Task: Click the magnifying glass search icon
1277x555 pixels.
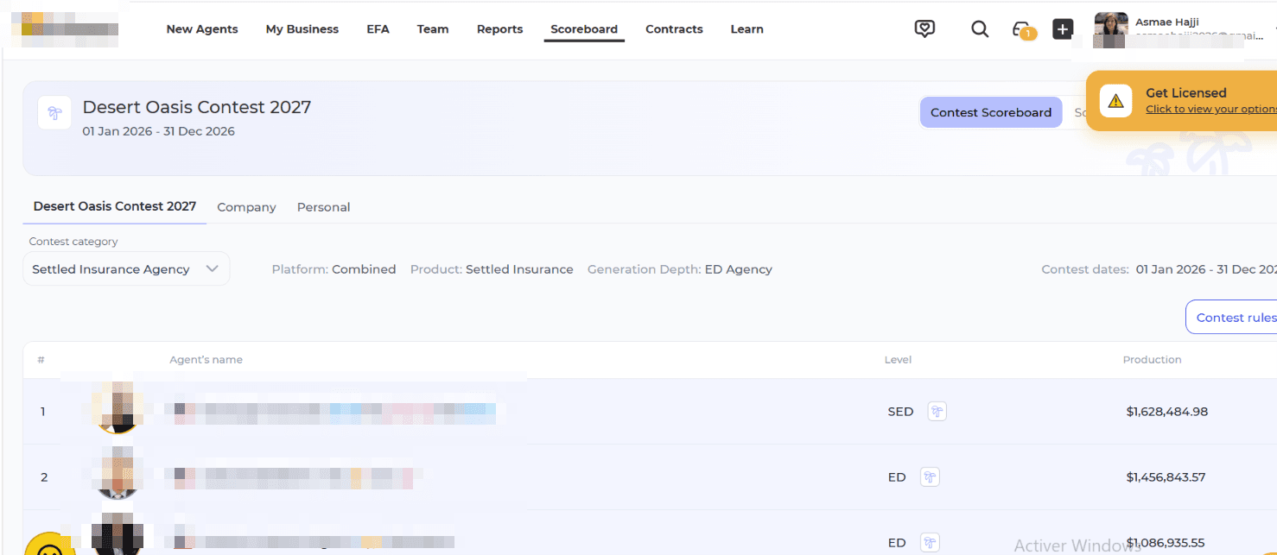Action: click(x=980, y=29)
